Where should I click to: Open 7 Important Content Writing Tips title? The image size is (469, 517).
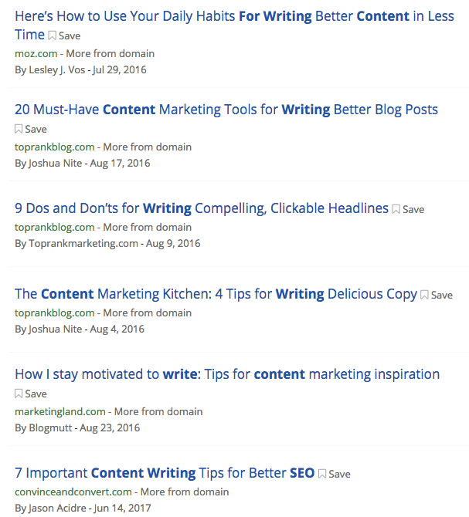coord(164,472)
